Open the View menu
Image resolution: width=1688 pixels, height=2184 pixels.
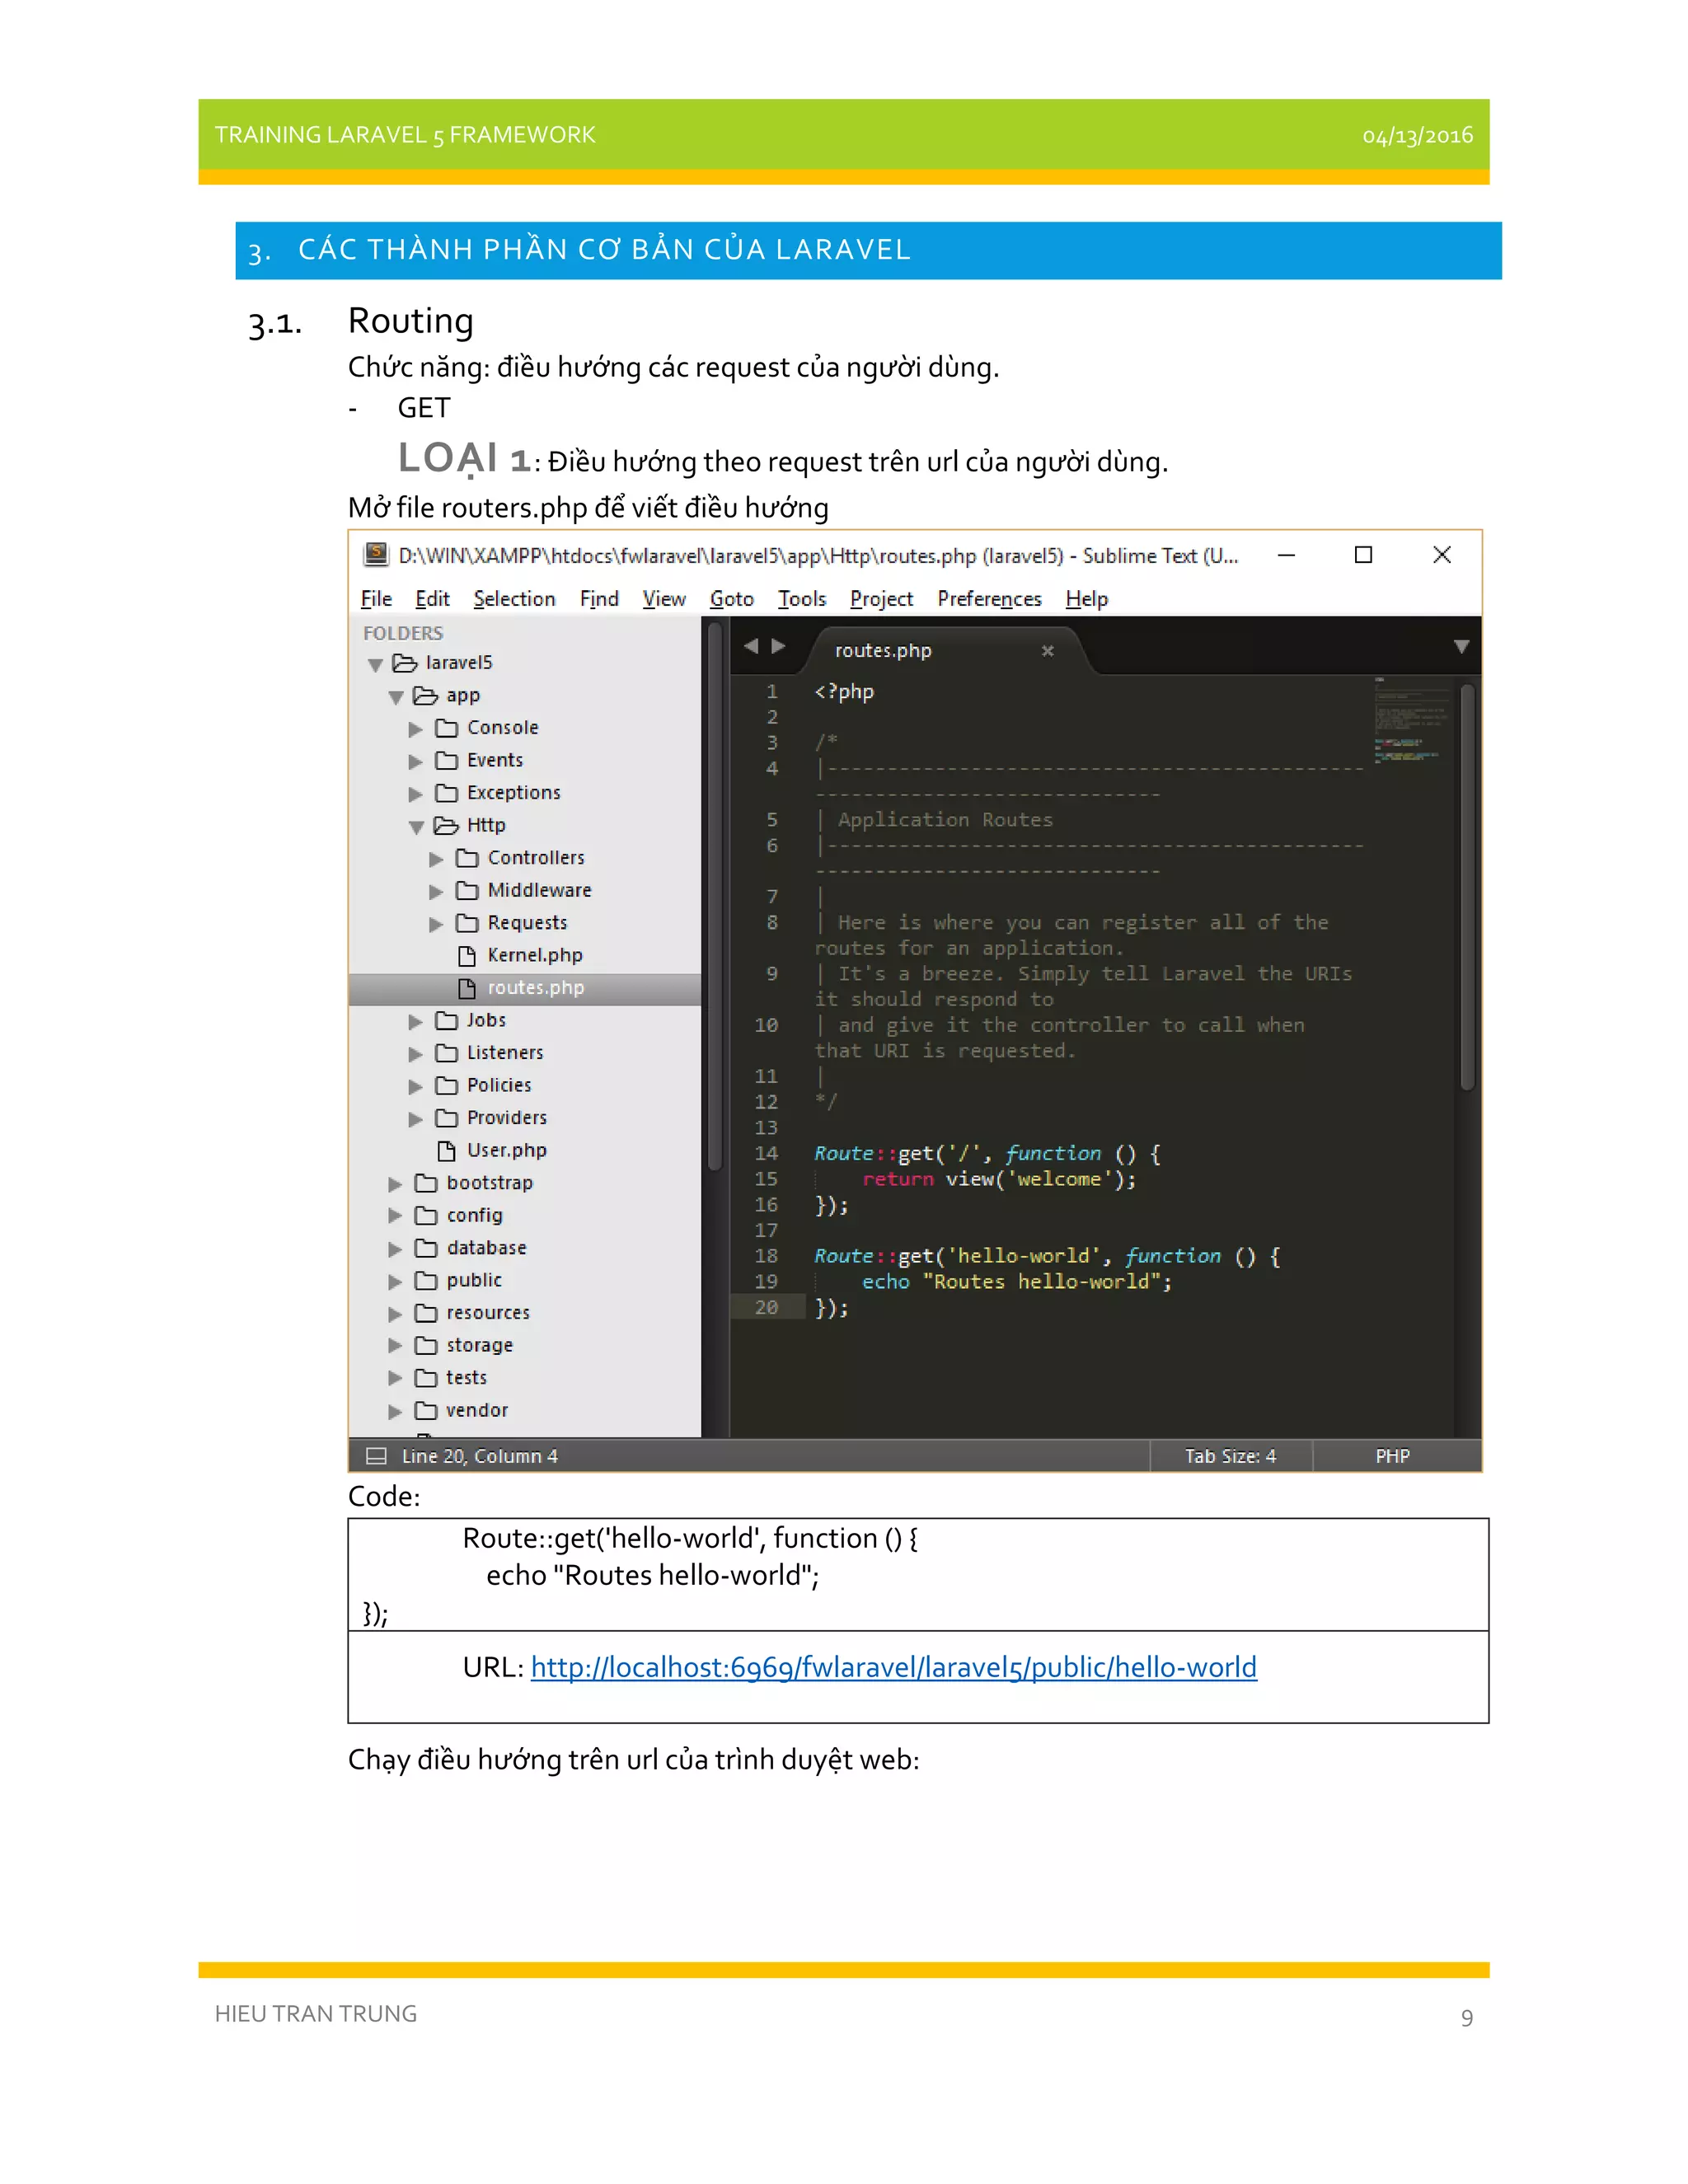(x=664, y=599)
